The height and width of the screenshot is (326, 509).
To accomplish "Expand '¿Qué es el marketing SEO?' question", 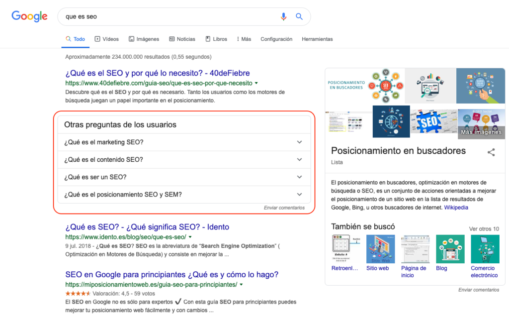I will [184, 142].
